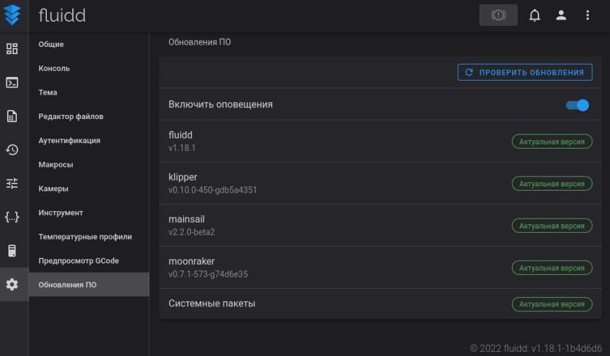Click moonraker version v0.7.1-573-g74d6e35

tap(208, 274)
